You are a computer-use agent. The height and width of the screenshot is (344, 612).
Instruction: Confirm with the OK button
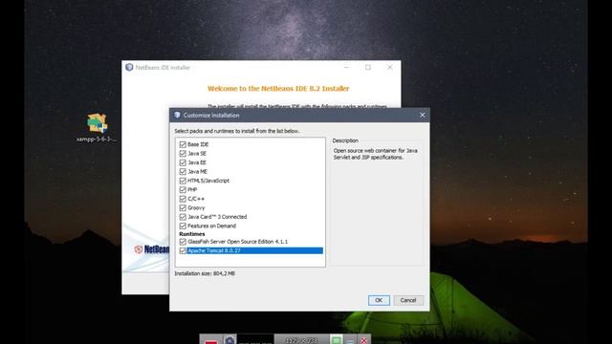point(379,300)
